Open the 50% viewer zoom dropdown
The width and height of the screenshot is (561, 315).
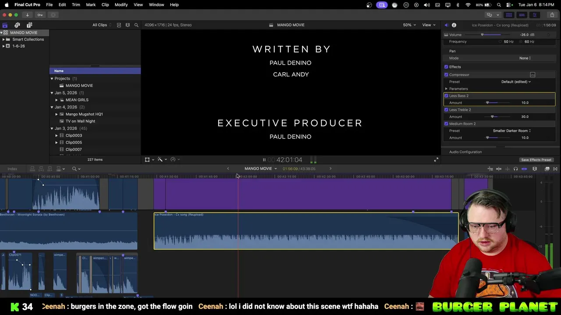click(409, 25)
